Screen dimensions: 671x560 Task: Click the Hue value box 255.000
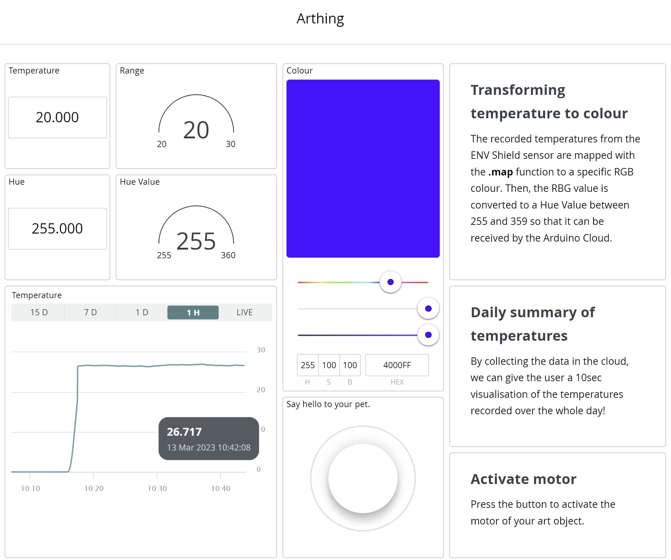coord(57,229)
